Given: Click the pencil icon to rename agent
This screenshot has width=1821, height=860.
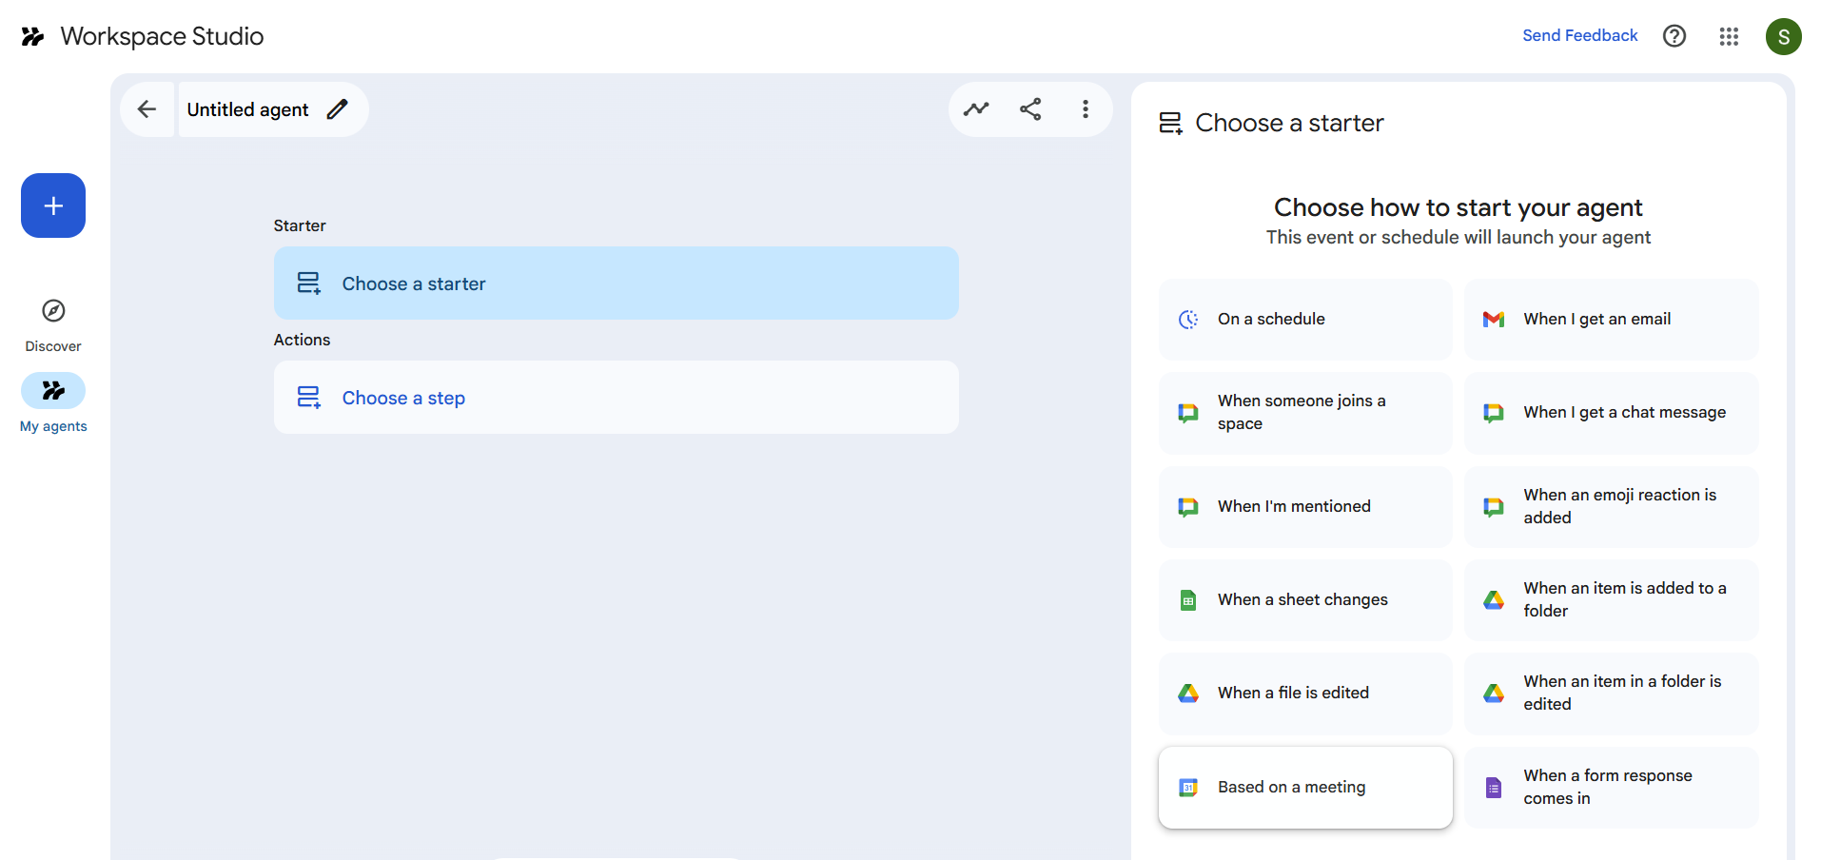Looking at the screenshot, I should pos(337,109).
